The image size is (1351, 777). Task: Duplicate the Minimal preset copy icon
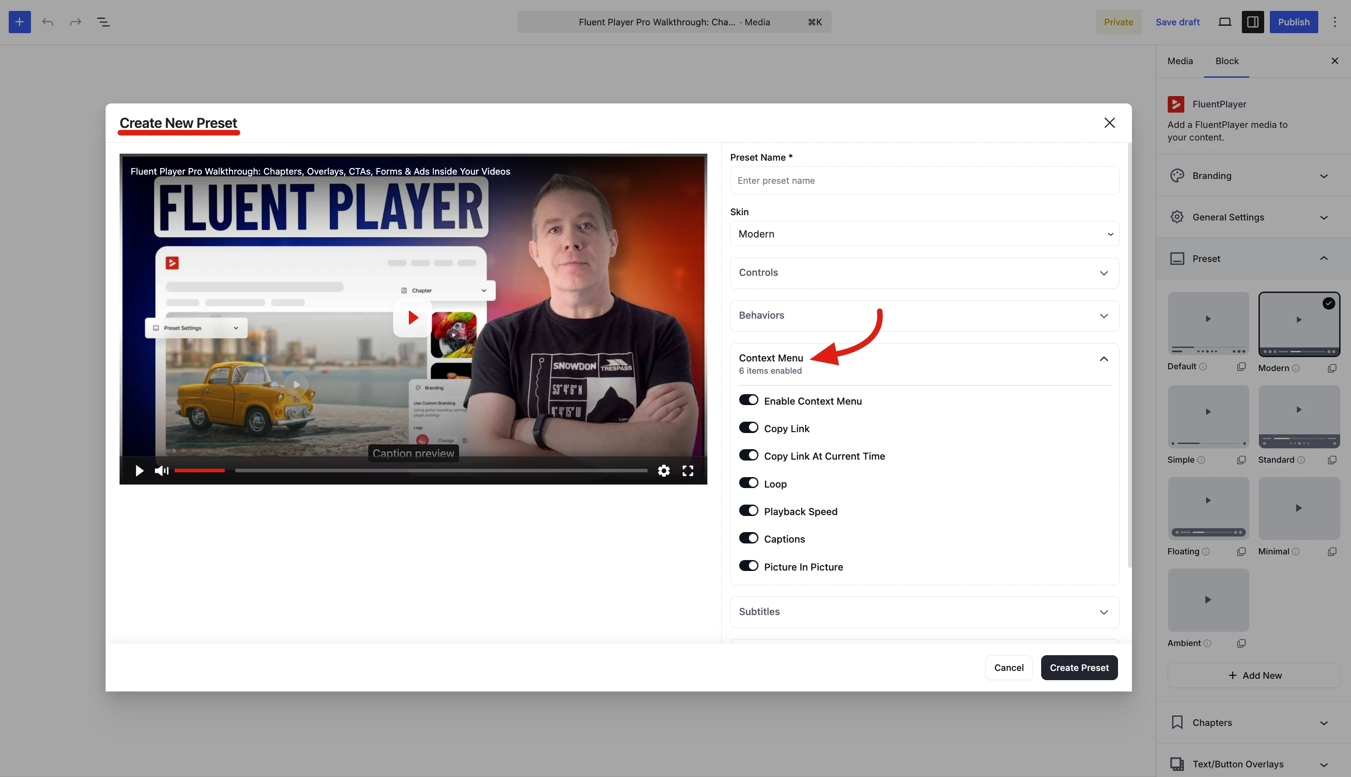coord(1332,552)
